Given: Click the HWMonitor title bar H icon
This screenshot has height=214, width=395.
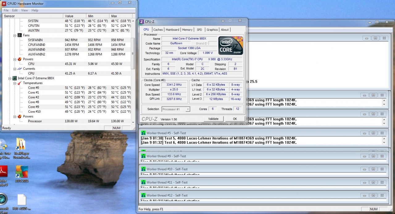Looking at the screenshot, I should [4, 3].
